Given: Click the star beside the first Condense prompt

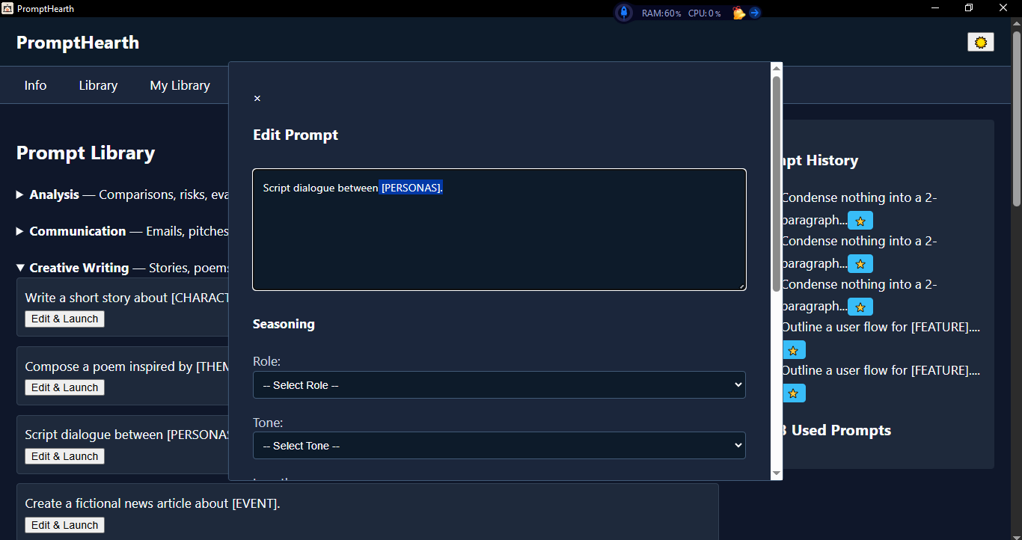Looking at the screenshot, I should tap(860, 220).
